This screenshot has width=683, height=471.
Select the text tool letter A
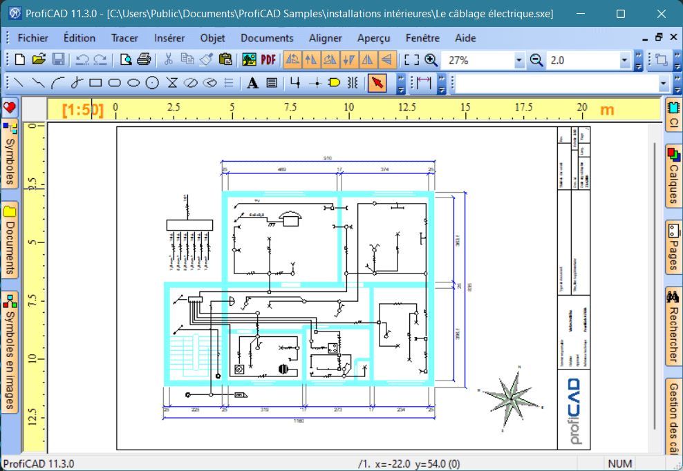pos(252,83)
